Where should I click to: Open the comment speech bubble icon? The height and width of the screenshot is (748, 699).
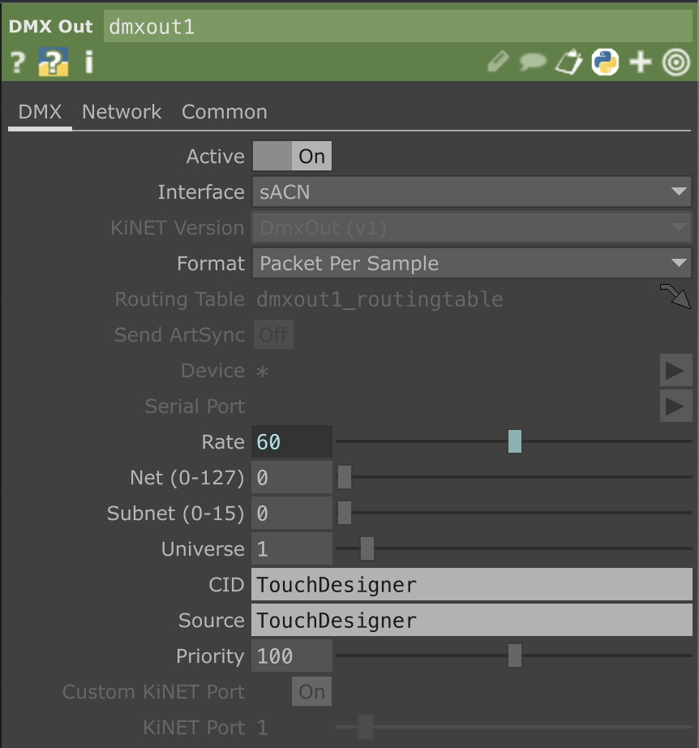tap(532, 62)
